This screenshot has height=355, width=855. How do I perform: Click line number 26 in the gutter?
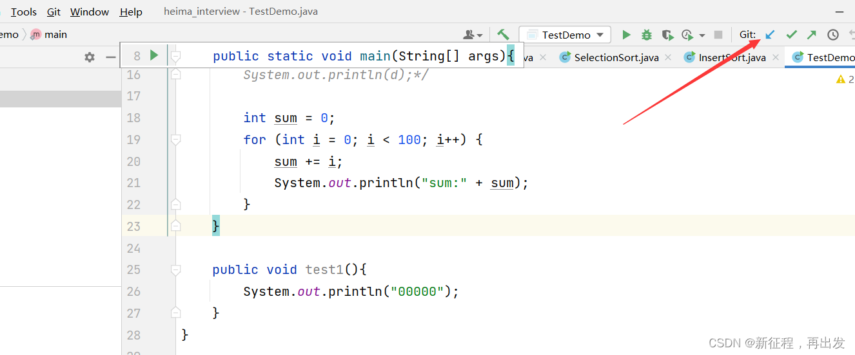(133, 291)
